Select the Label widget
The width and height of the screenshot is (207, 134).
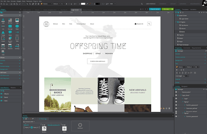tap(3, 21)
